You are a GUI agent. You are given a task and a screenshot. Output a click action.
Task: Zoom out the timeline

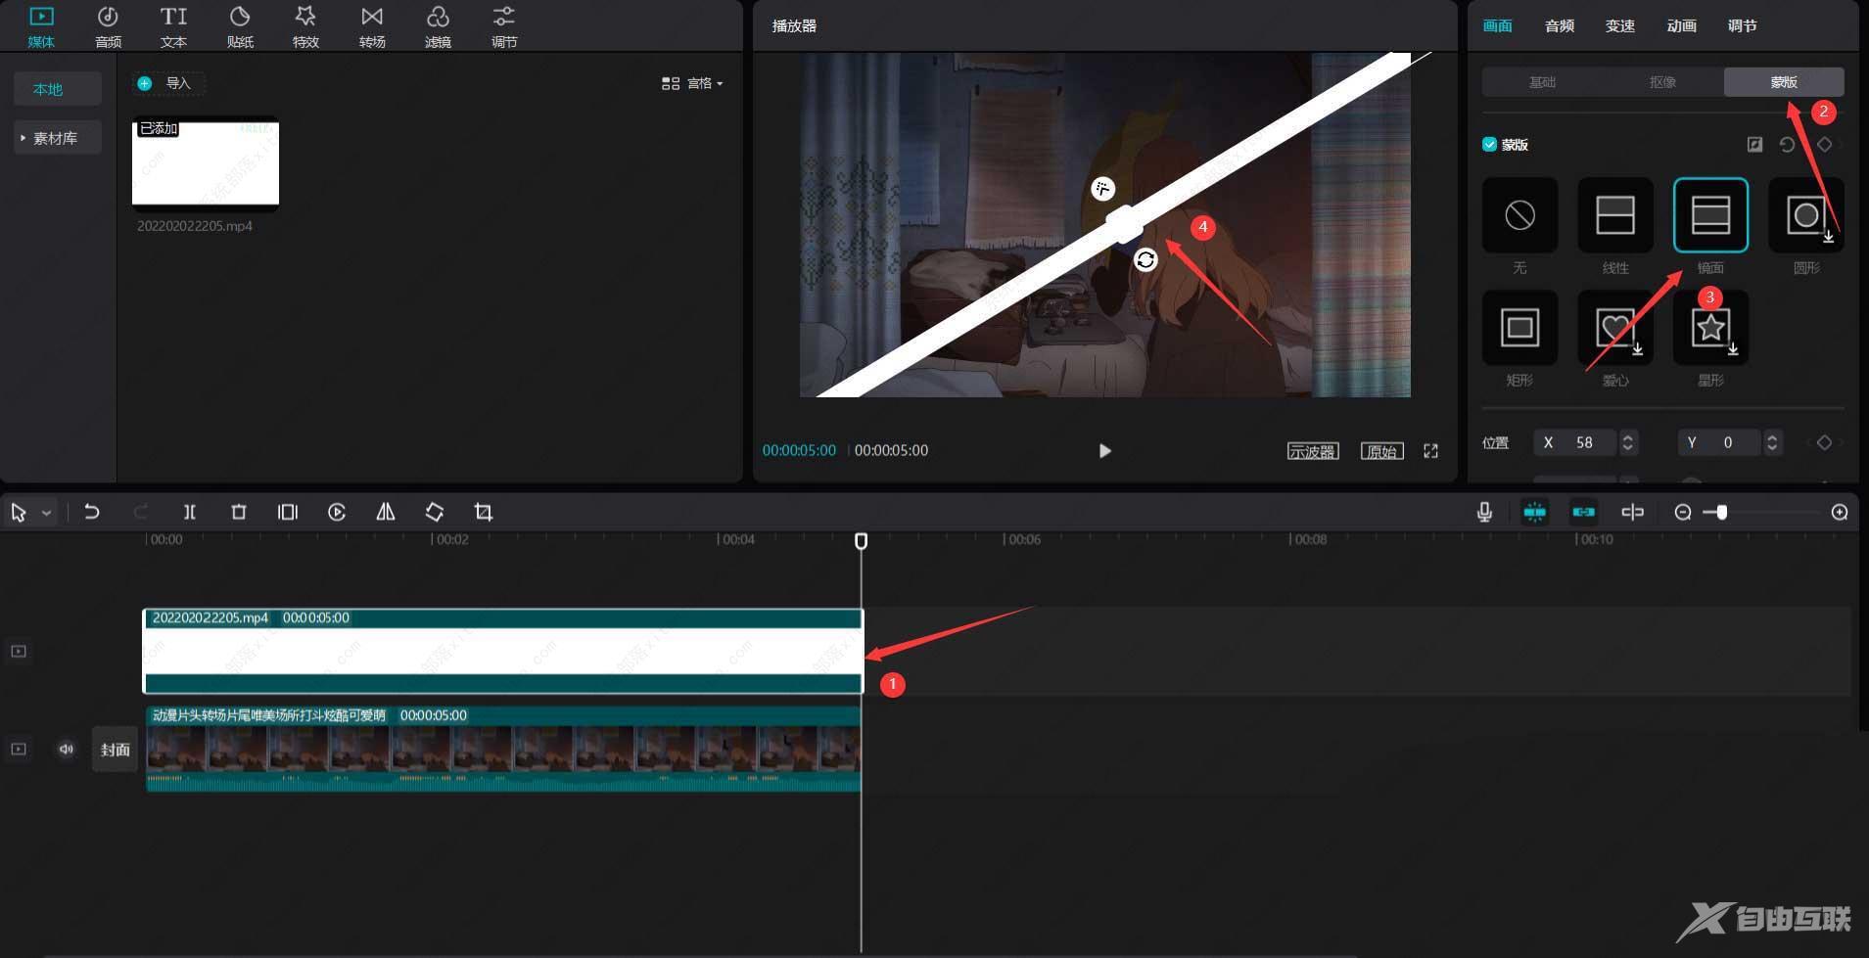click(x=1683, y=513)
